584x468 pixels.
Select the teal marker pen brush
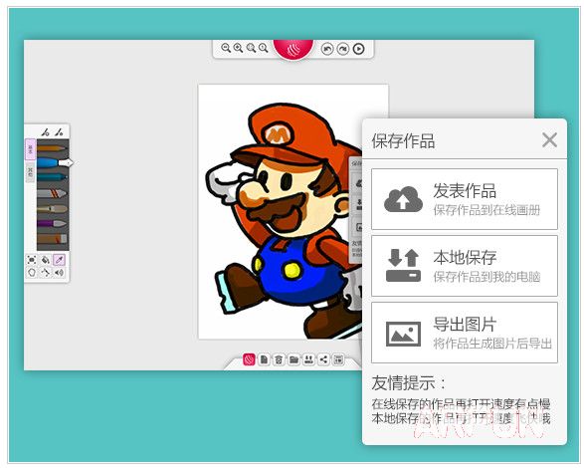[52, 177]
